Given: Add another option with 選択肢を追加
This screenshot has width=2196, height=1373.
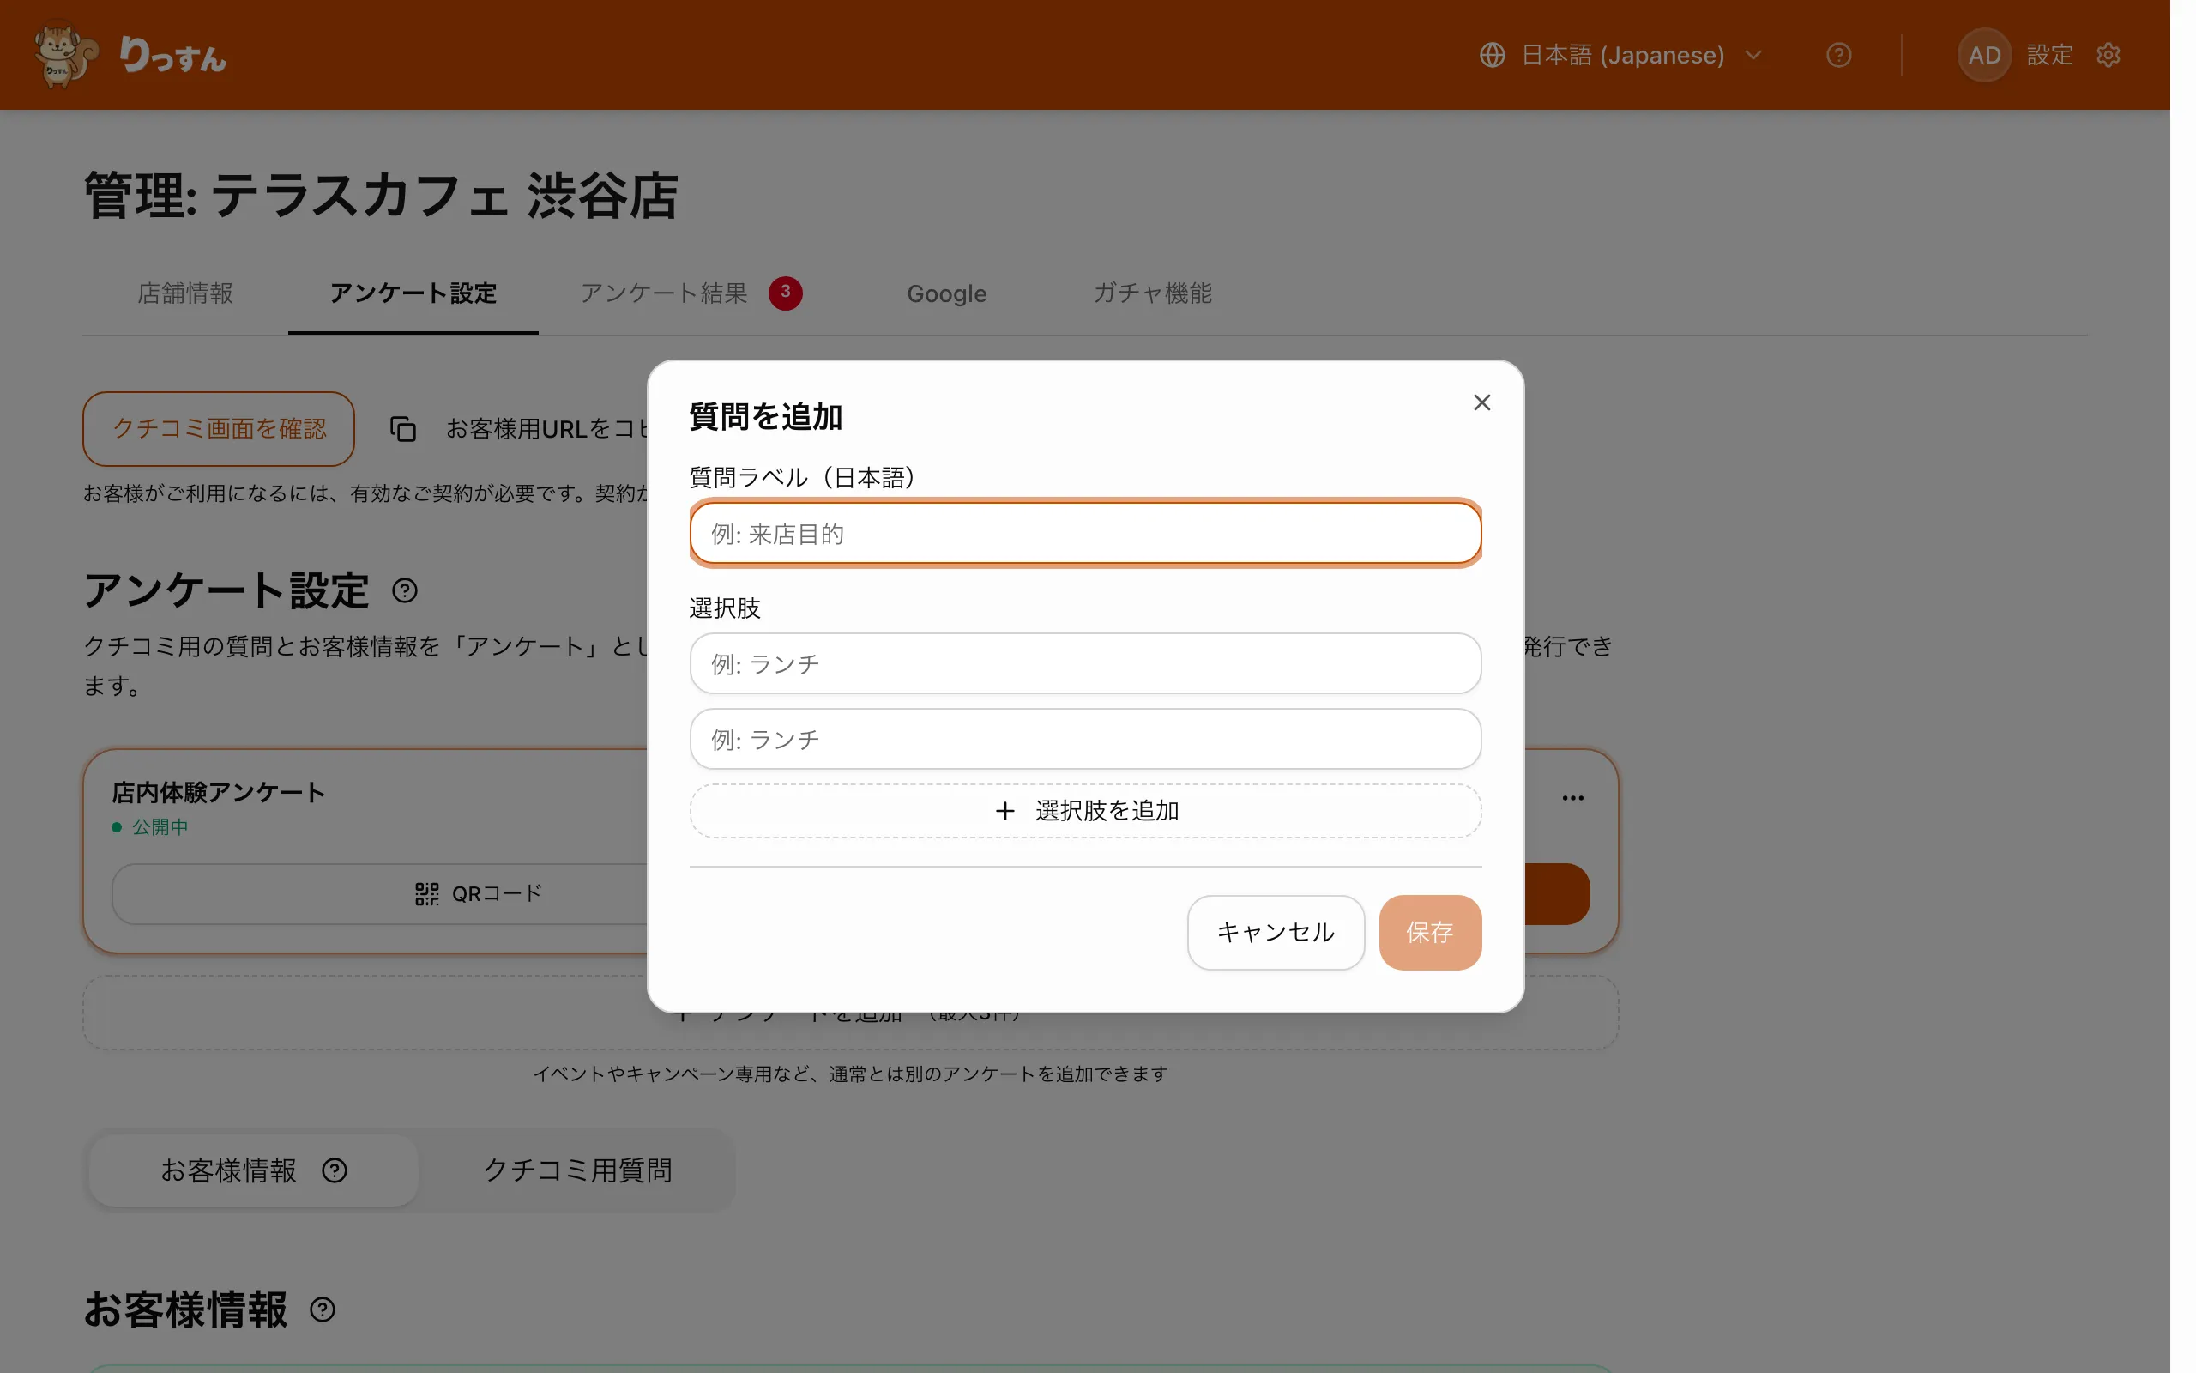Looking at the screenshot, I should coord(1085,811).
